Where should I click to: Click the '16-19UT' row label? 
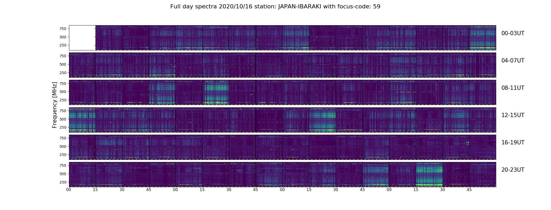pos(513,143)
